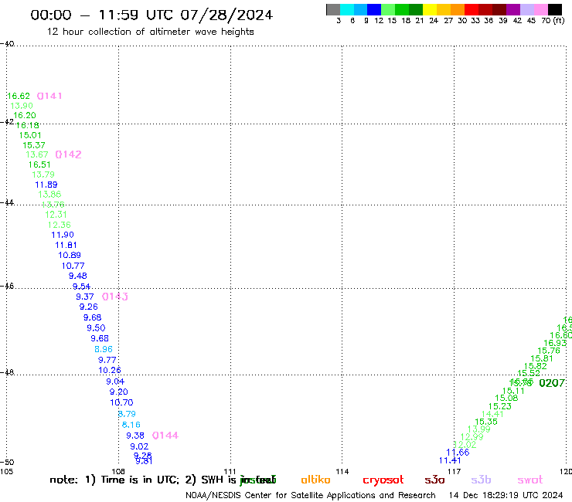Click the wave height value 16.51

[x=39, y=165]
